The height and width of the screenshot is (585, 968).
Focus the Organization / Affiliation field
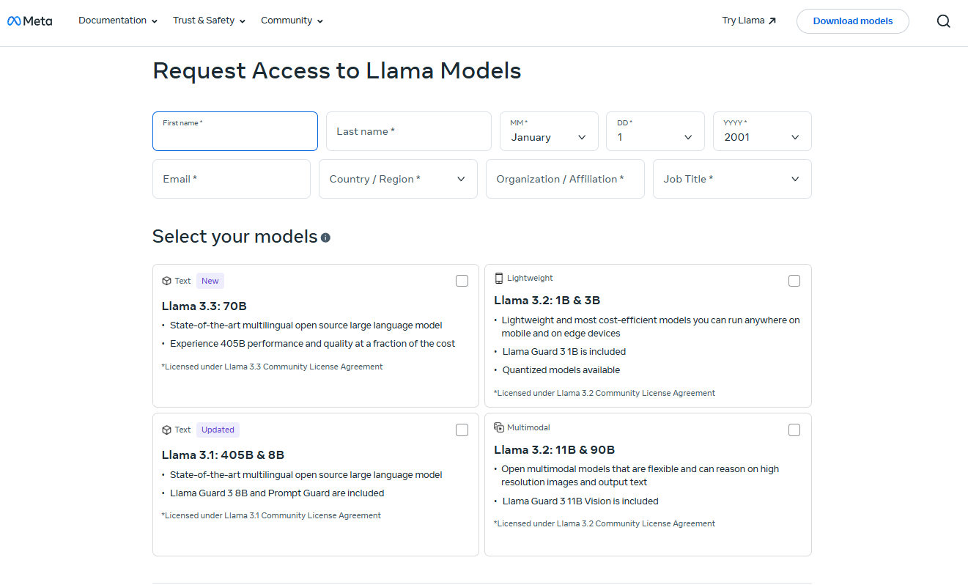[565, 179]
